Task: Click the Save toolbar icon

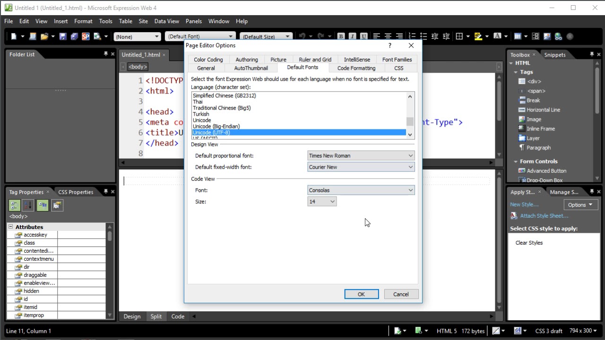Action: point(62,36)
